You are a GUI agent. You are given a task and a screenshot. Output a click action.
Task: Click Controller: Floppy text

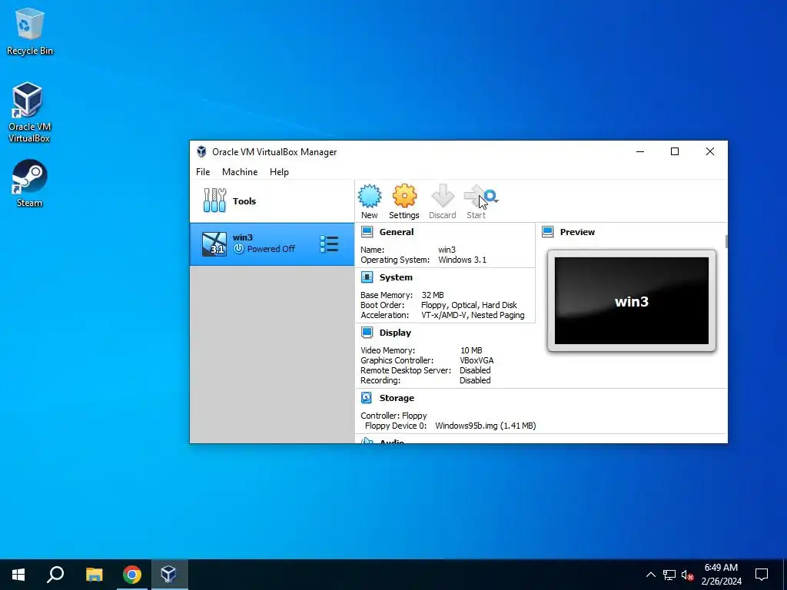pyautogui.click(x=393, y=416)
